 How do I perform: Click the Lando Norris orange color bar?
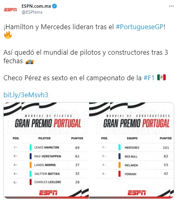(x=31, y=165)
